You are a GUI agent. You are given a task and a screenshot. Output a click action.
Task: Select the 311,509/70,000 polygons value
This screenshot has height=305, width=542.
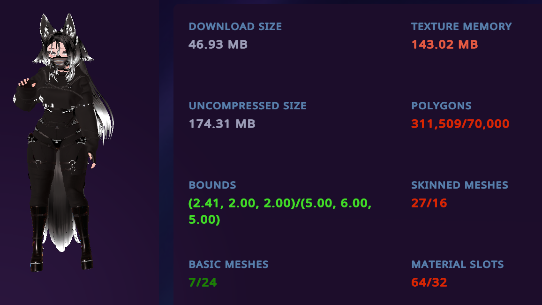coord(460,124)
